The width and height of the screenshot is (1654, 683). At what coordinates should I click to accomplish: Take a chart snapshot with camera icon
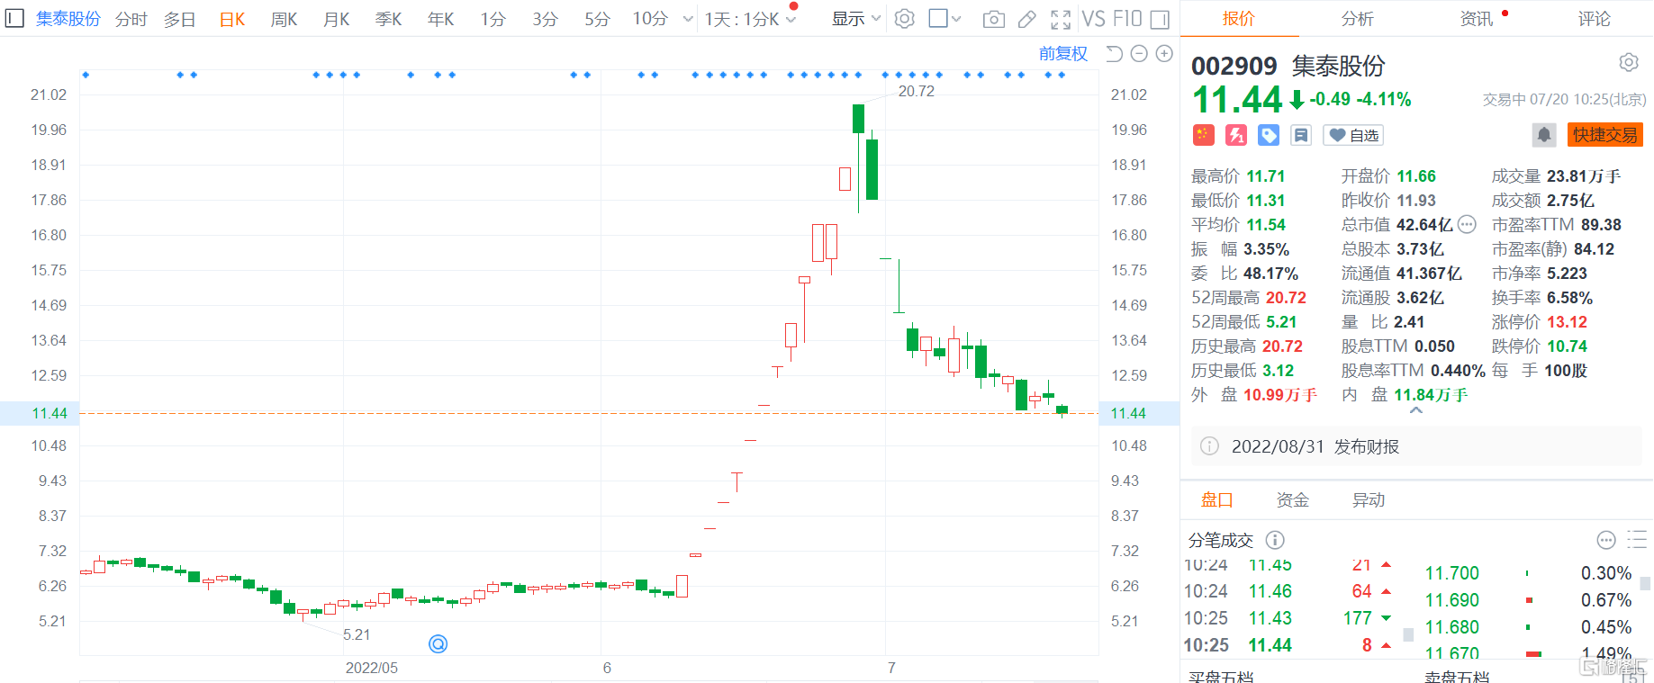point(993,19)
